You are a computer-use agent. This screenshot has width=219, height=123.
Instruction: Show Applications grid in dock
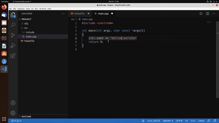pos(4,119)
